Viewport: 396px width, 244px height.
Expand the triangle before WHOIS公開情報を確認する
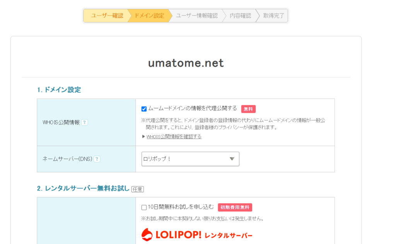coord(143,137)
